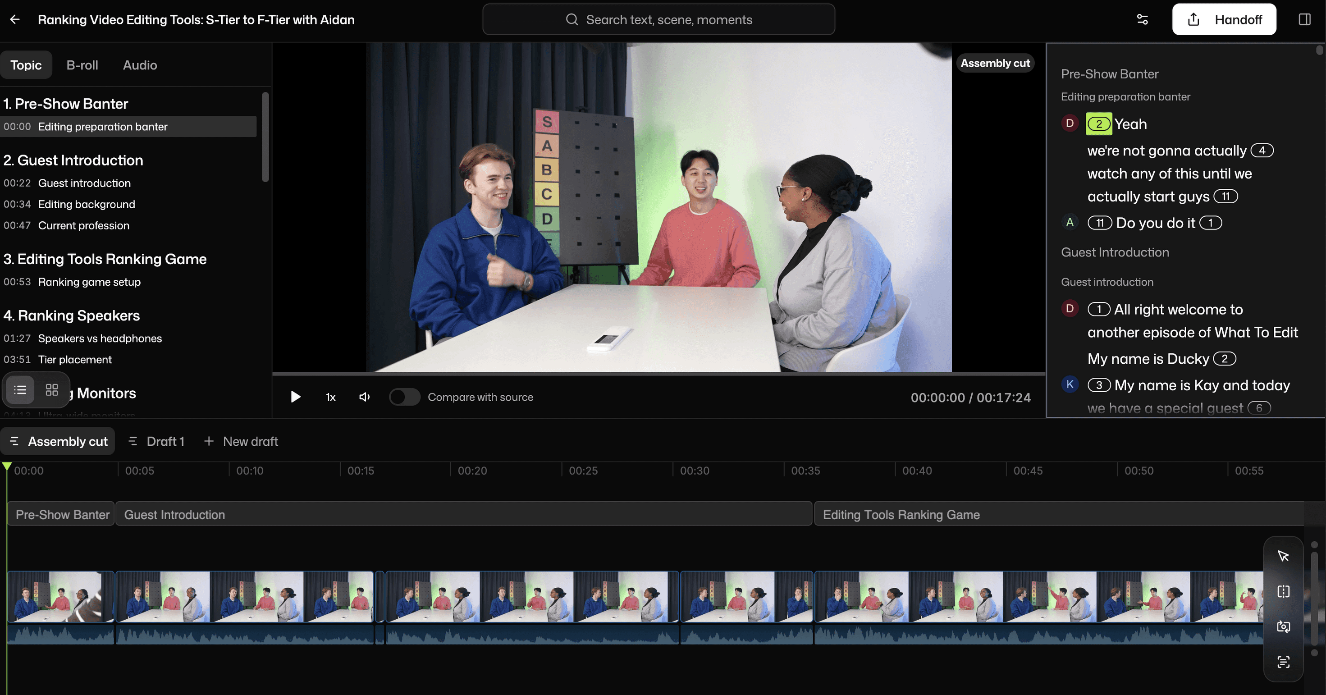Switch to the Topic tab
Viewport: 1326px width, 695px height.
click(x=26, y=65)
